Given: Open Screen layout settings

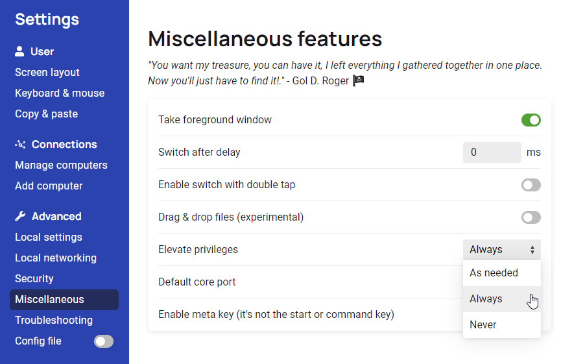Looking at the screenshot, I should (47, 72).
